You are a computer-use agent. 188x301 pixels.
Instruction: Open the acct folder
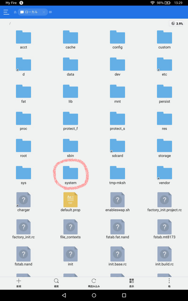click(x=23, y=40)
